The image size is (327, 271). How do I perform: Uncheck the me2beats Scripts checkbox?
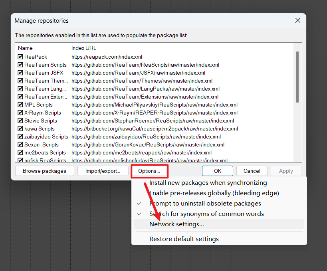coord(20,152)
